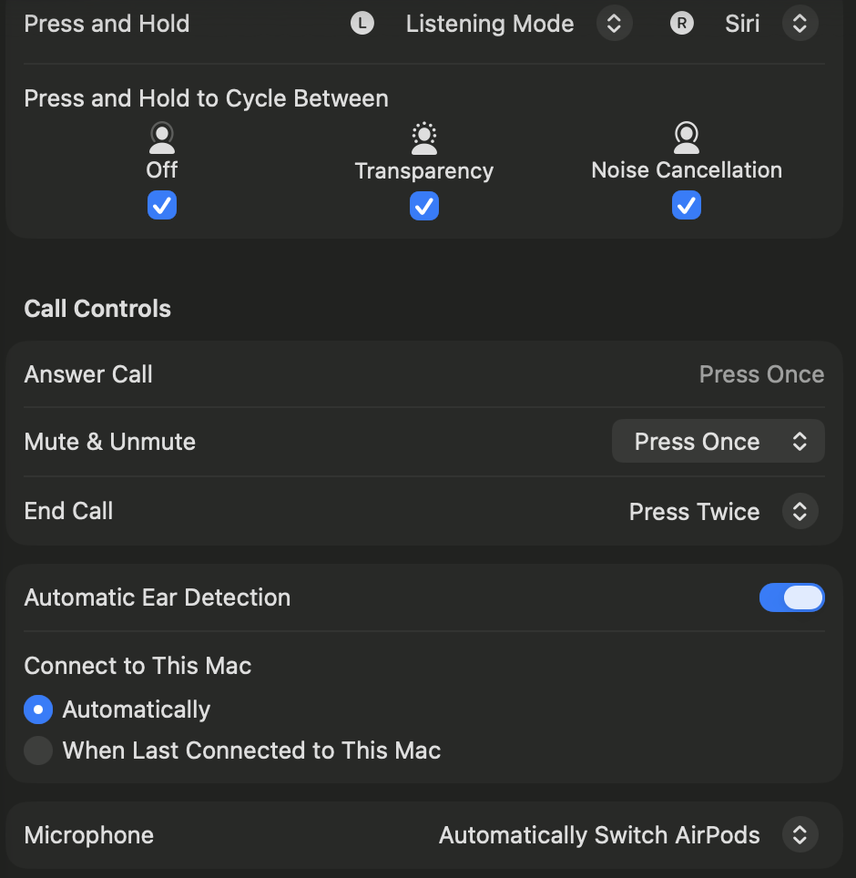Click the Transparency mode person icon
Viewport: 856px width, 878px height.
423,138
